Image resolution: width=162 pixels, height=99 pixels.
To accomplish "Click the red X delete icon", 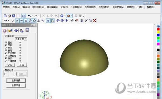I will pos(94,21).
